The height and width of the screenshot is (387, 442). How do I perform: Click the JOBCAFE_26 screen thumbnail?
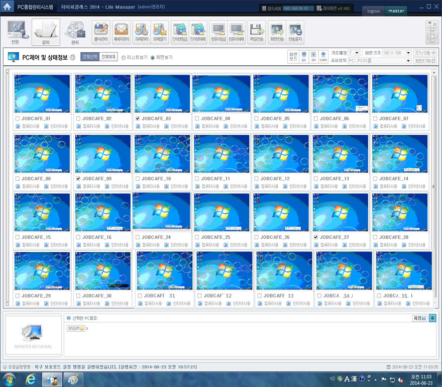[281, 212]
